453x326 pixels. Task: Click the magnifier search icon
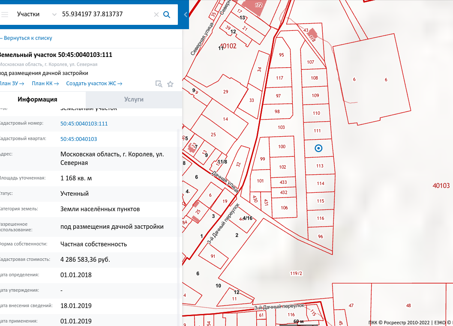click(x=167, y=15)
